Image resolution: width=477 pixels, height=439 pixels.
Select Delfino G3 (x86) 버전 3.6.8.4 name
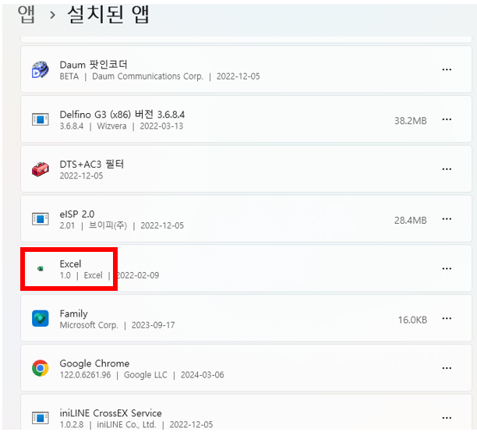122,115
